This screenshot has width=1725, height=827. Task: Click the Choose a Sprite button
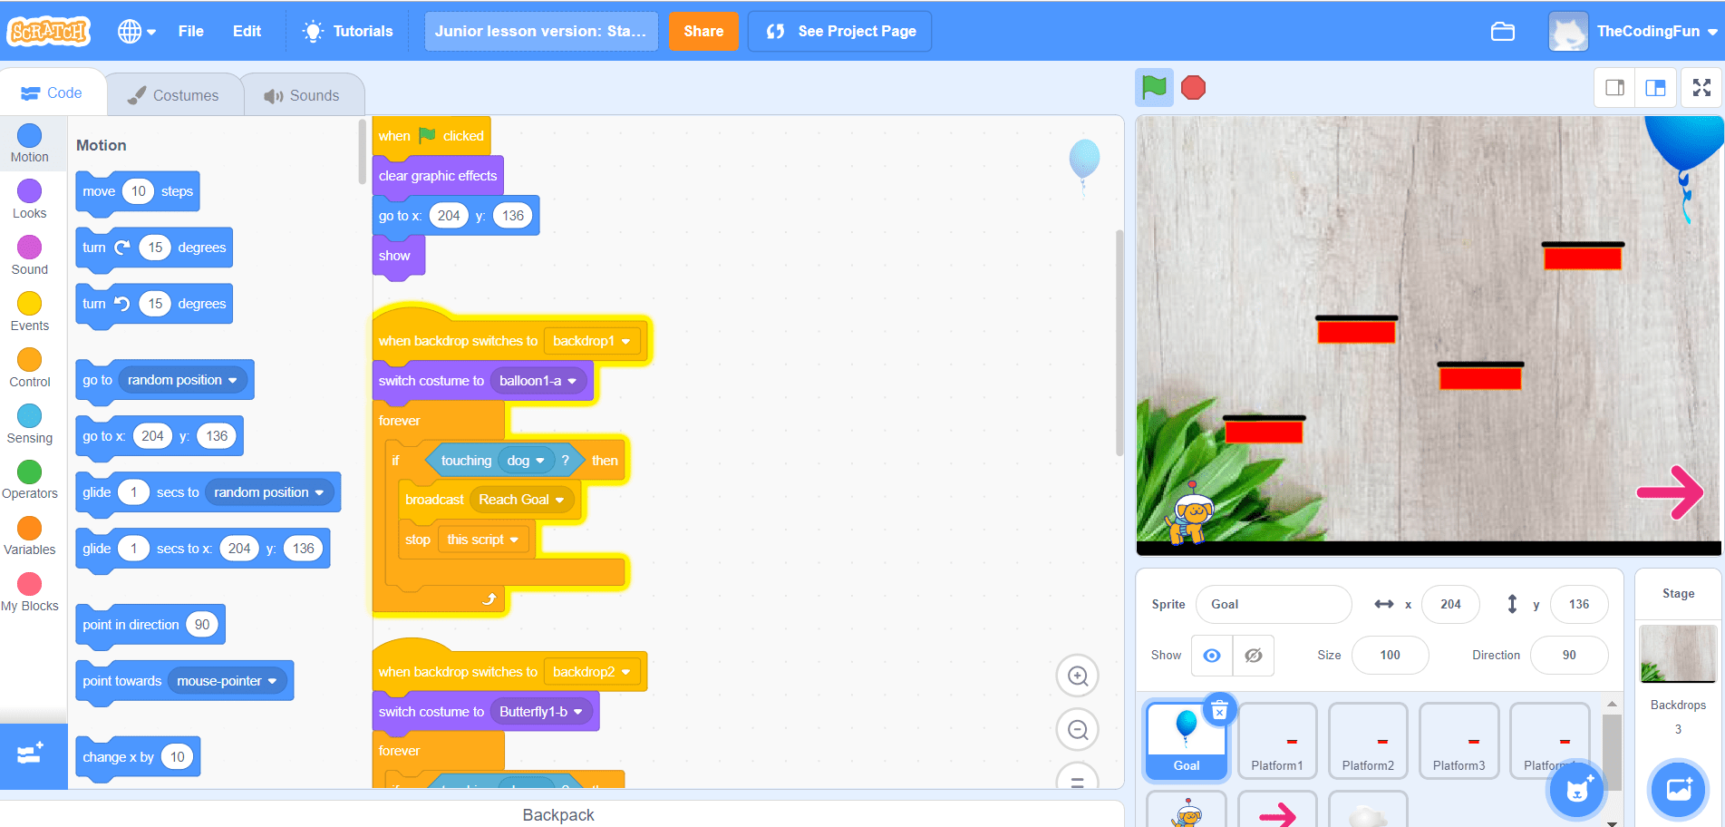click(x=1577, y=791)
